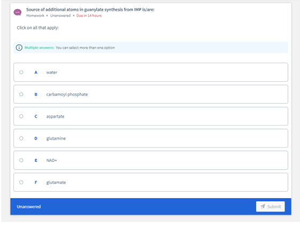This screenshot has height=235, width=300.
Task: Select the radio button for water
Action: 21,72
